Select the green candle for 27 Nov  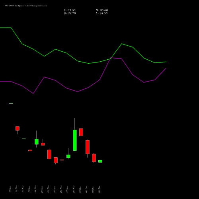68,156
